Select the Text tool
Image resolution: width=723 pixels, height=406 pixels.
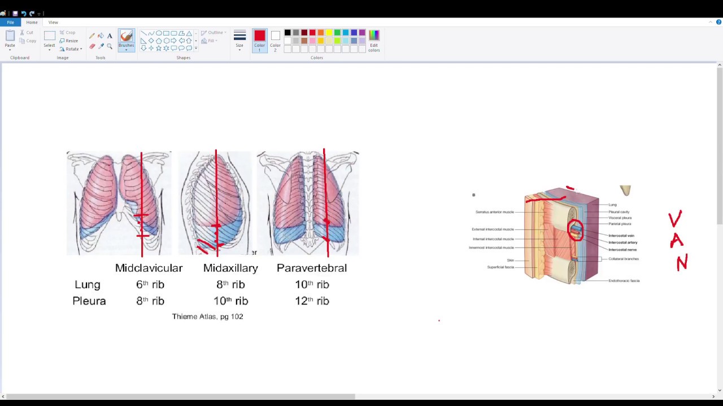click(110, 36)
